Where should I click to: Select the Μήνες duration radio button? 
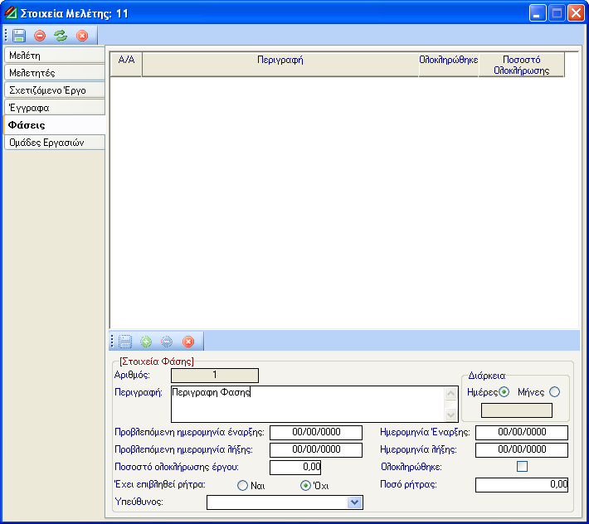(x=554, y=392)
